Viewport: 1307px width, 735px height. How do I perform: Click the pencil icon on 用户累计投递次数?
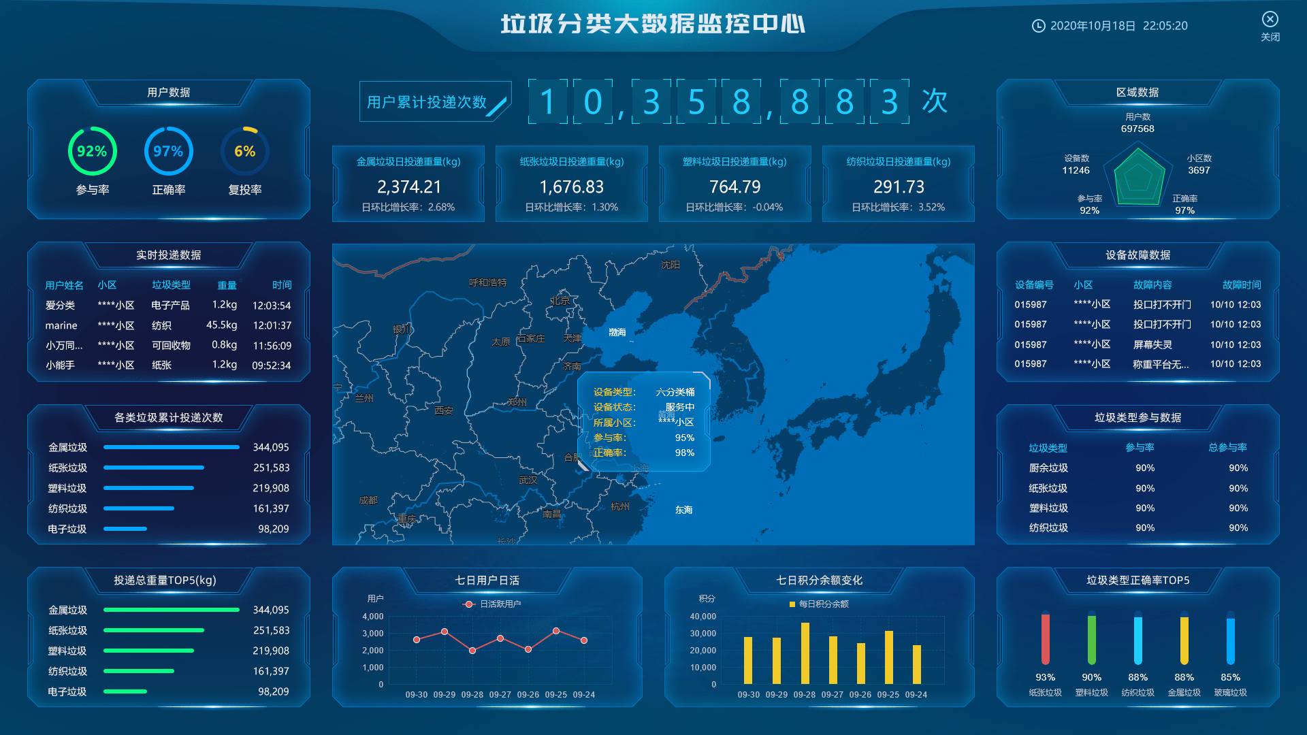[497, 106]
